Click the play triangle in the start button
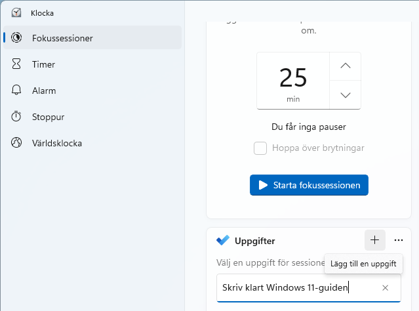Image resolution: width=419 pixels, height=311 pixels. (x=262, y=185)
